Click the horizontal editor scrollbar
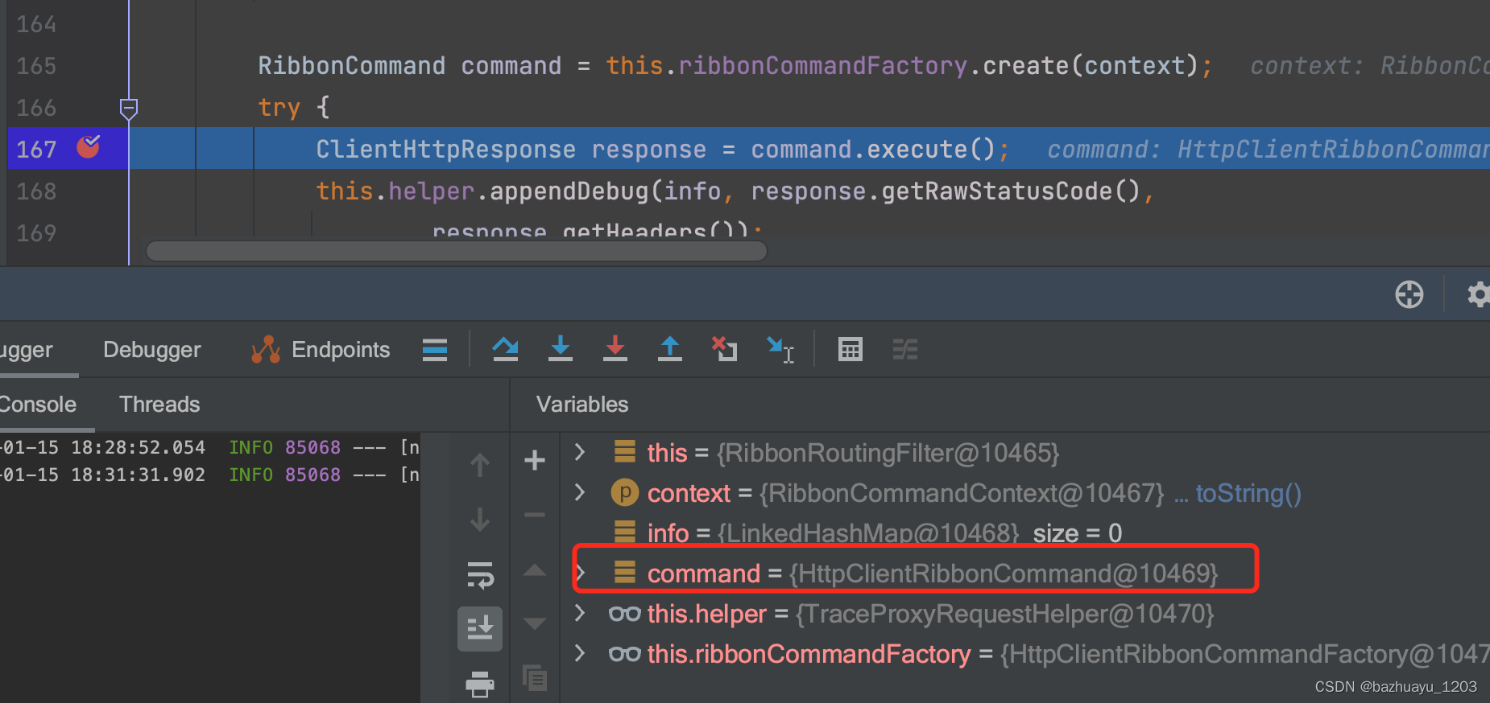This screenshot has width=1490, height=703. [x=456, y=251]
